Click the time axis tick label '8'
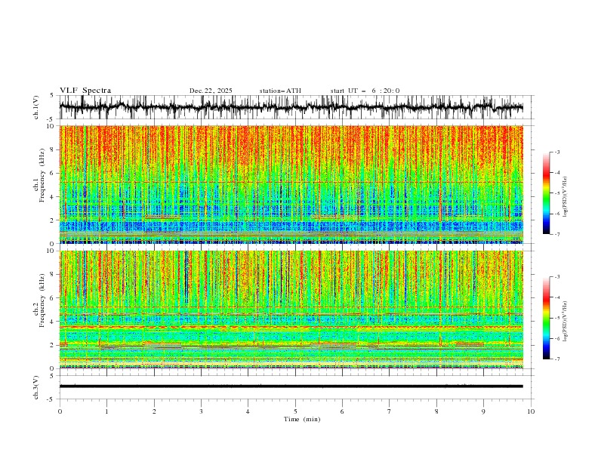598x462 pixels. pyautogui.click(x=436, y=411)
